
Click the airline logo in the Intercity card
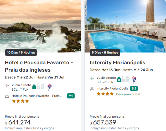click(x=134, y=80)
